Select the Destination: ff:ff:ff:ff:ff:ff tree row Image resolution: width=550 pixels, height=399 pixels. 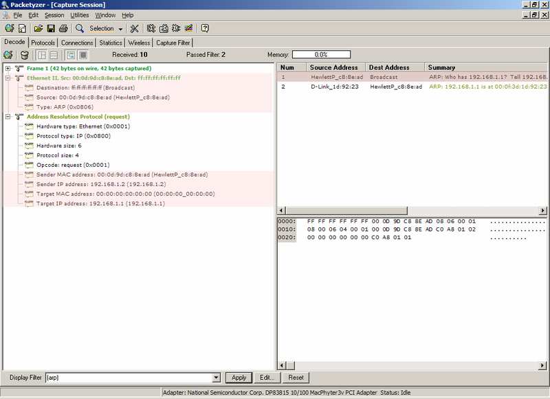click(85, 88)
